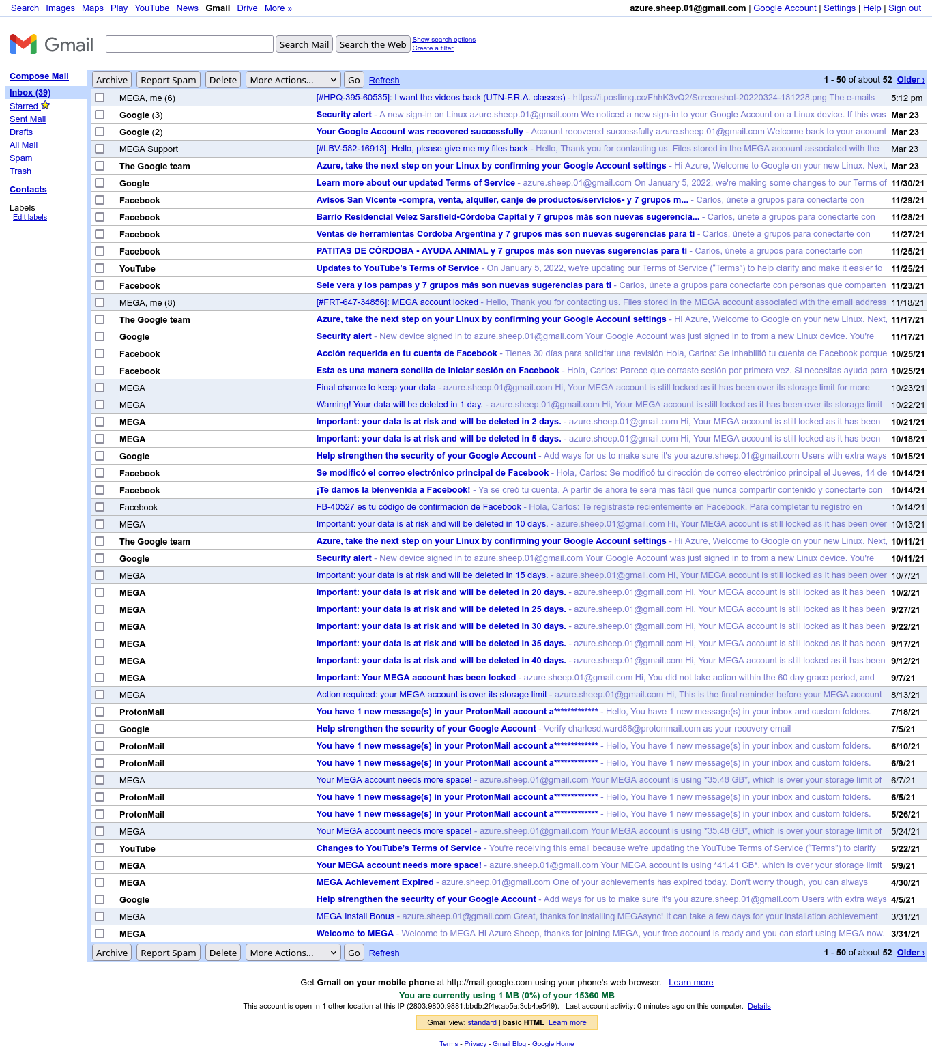
Task: Open the Starred folder with star icon
Action: point(29,106)
